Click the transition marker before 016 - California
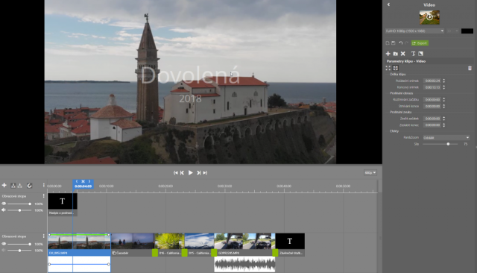Image resolution: width=477 pixels, height=273 pixels. click(155, 253)
